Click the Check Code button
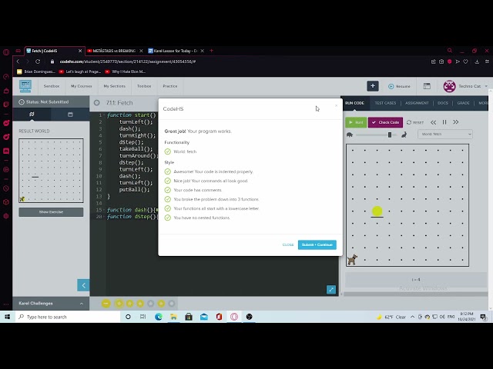This screenshot has width=493, height=369. [385, 122]
